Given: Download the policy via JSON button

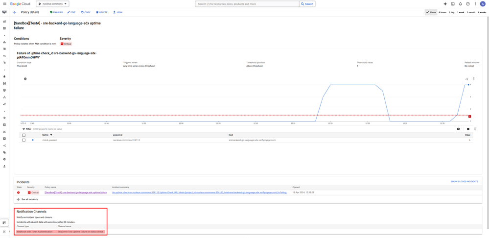Looking at the screenshot, I should pos(117,12).
